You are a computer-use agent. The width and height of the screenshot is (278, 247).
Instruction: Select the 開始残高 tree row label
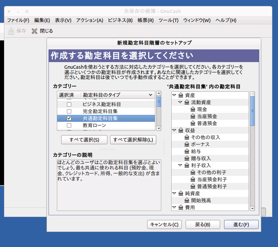(201, 201)
